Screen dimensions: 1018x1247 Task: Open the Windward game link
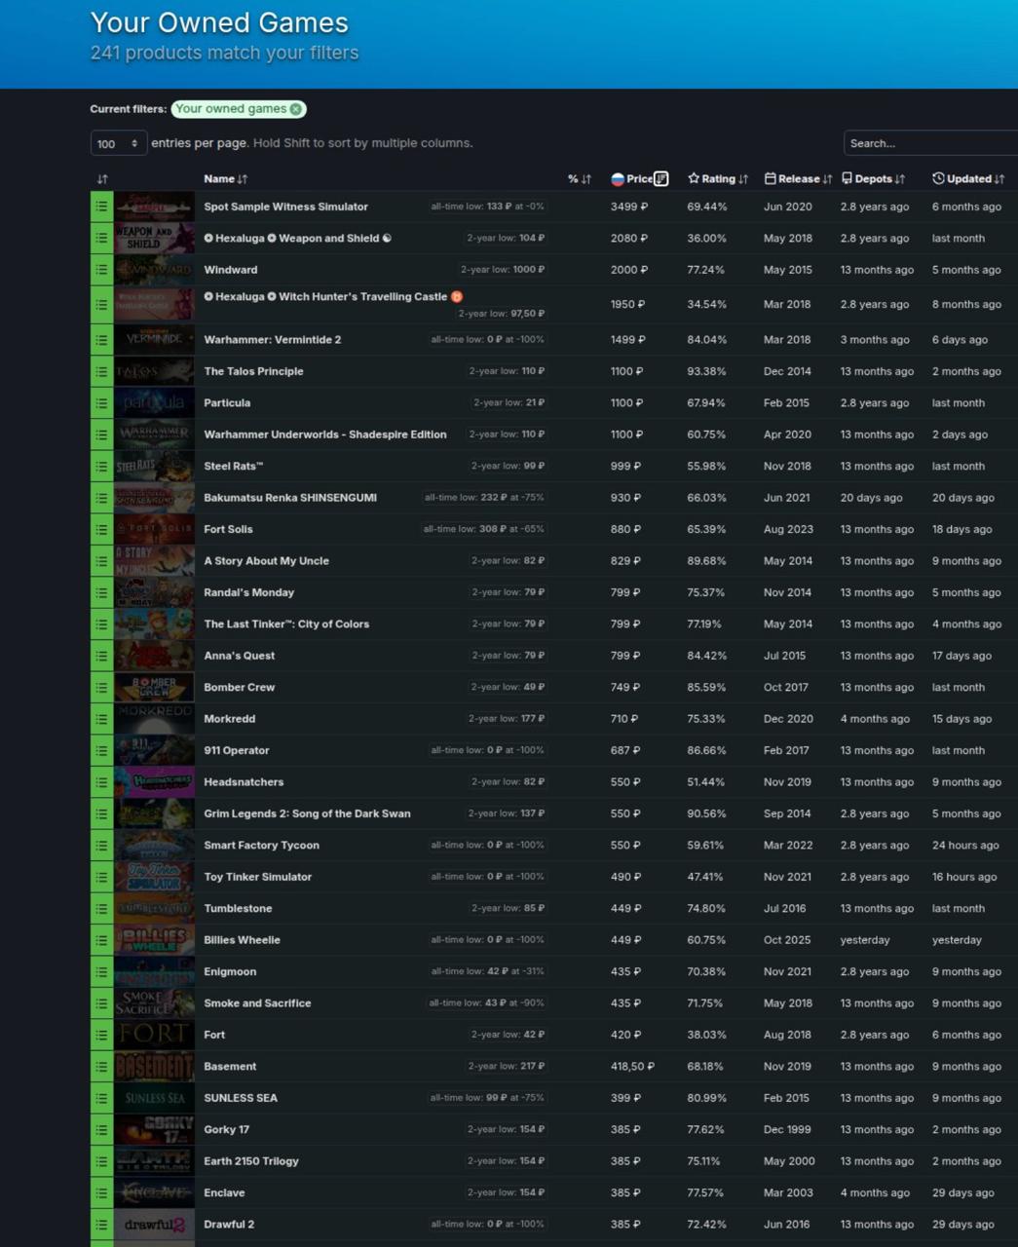(x=231, y=270)
